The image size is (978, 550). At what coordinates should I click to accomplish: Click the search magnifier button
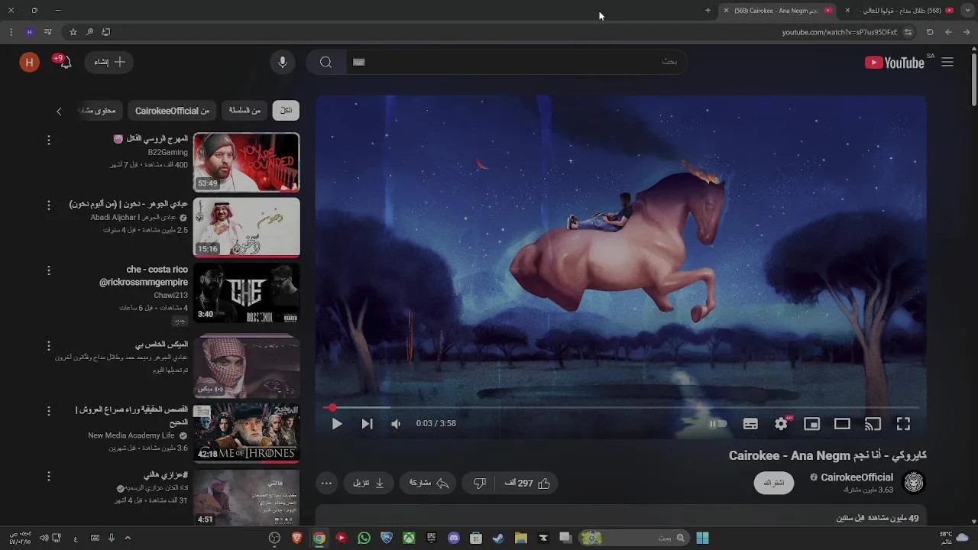326,63
